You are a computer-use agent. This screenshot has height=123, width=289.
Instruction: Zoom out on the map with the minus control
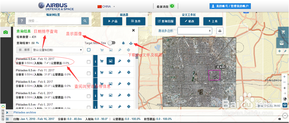tap(284, 82)
